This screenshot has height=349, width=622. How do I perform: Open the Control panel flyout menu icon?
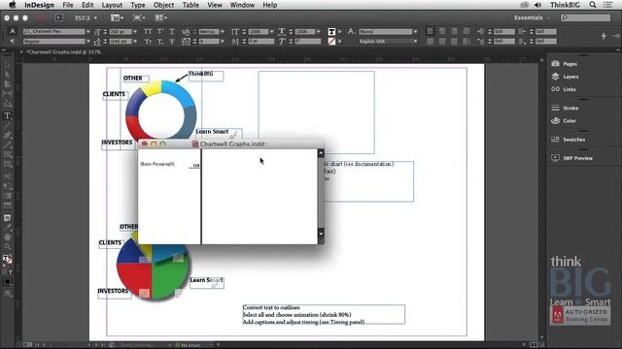[x=616, y=36]
